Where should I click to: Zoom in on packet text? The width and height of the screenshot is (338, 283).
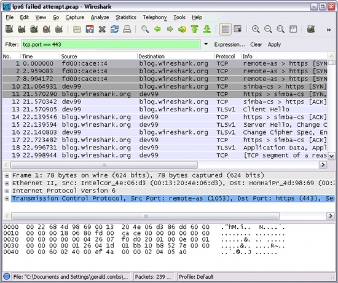[x=256, y=29]
